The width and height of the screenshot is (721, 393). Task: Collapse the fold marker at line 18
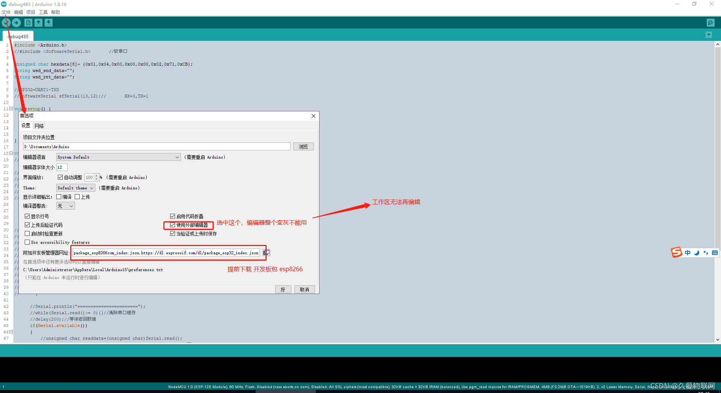click(11, 153)
